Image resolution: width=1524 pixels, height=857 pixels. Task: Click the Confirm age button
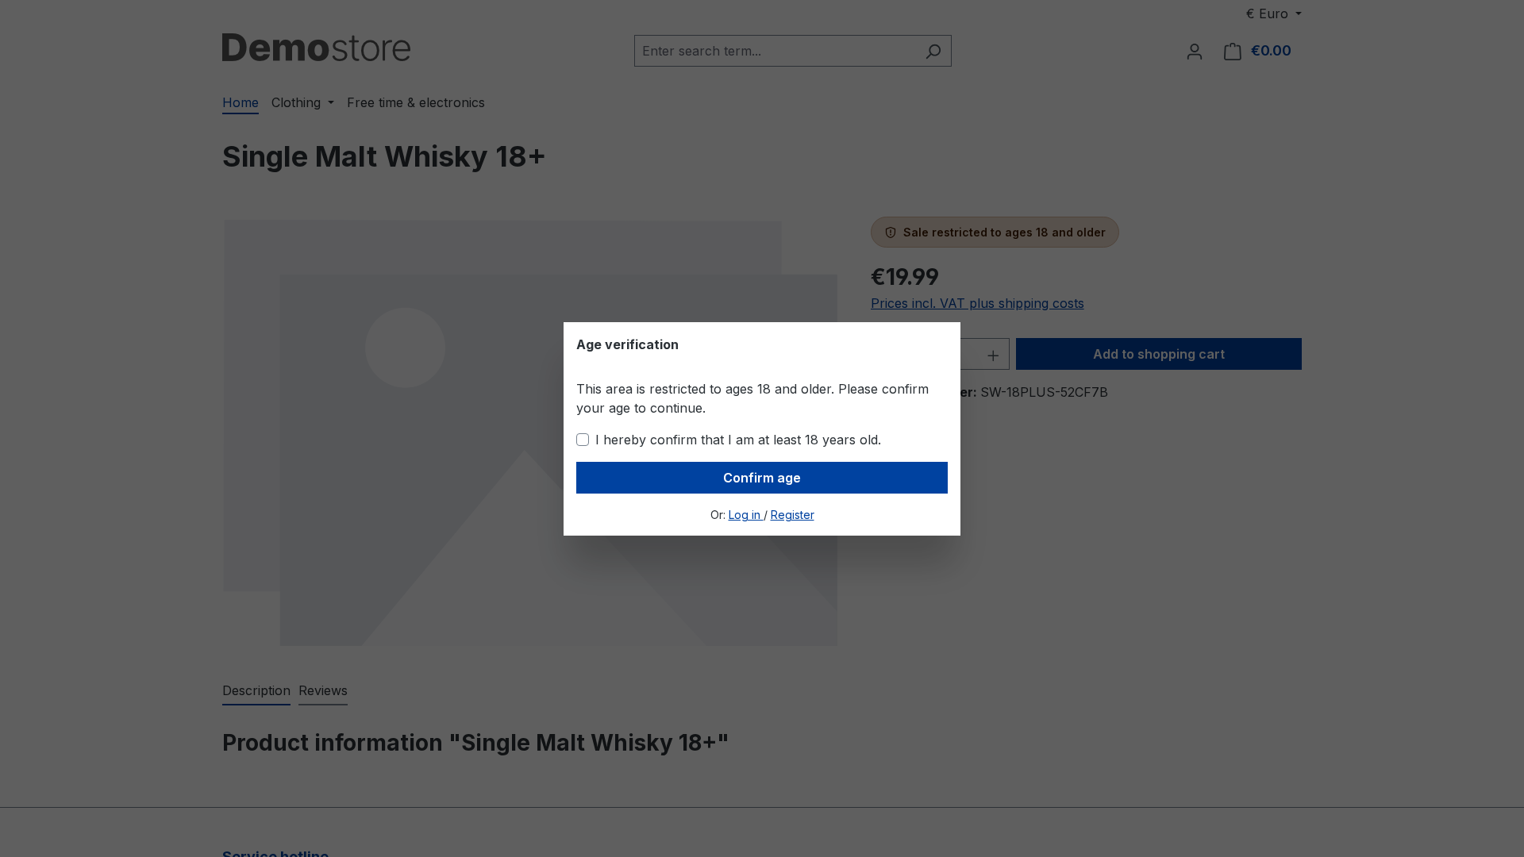point(762,478)
